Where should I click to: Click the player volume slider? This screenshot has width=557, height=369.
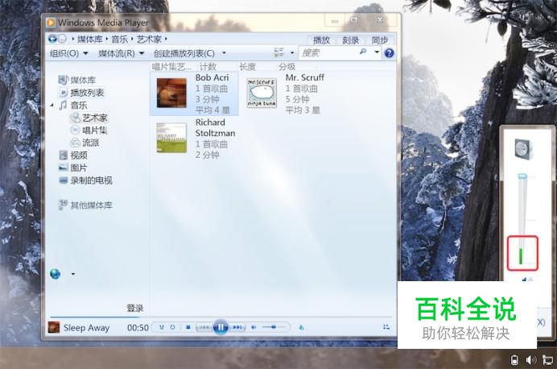pyautogui.click(x=274, y=327)
